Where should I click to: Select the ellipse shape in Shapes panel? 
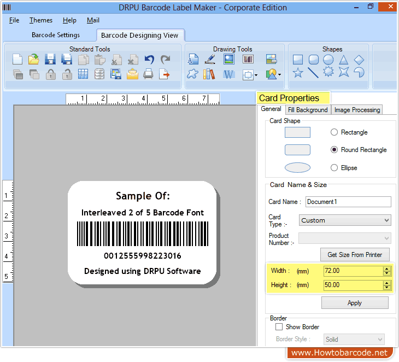tap(328, 60)
